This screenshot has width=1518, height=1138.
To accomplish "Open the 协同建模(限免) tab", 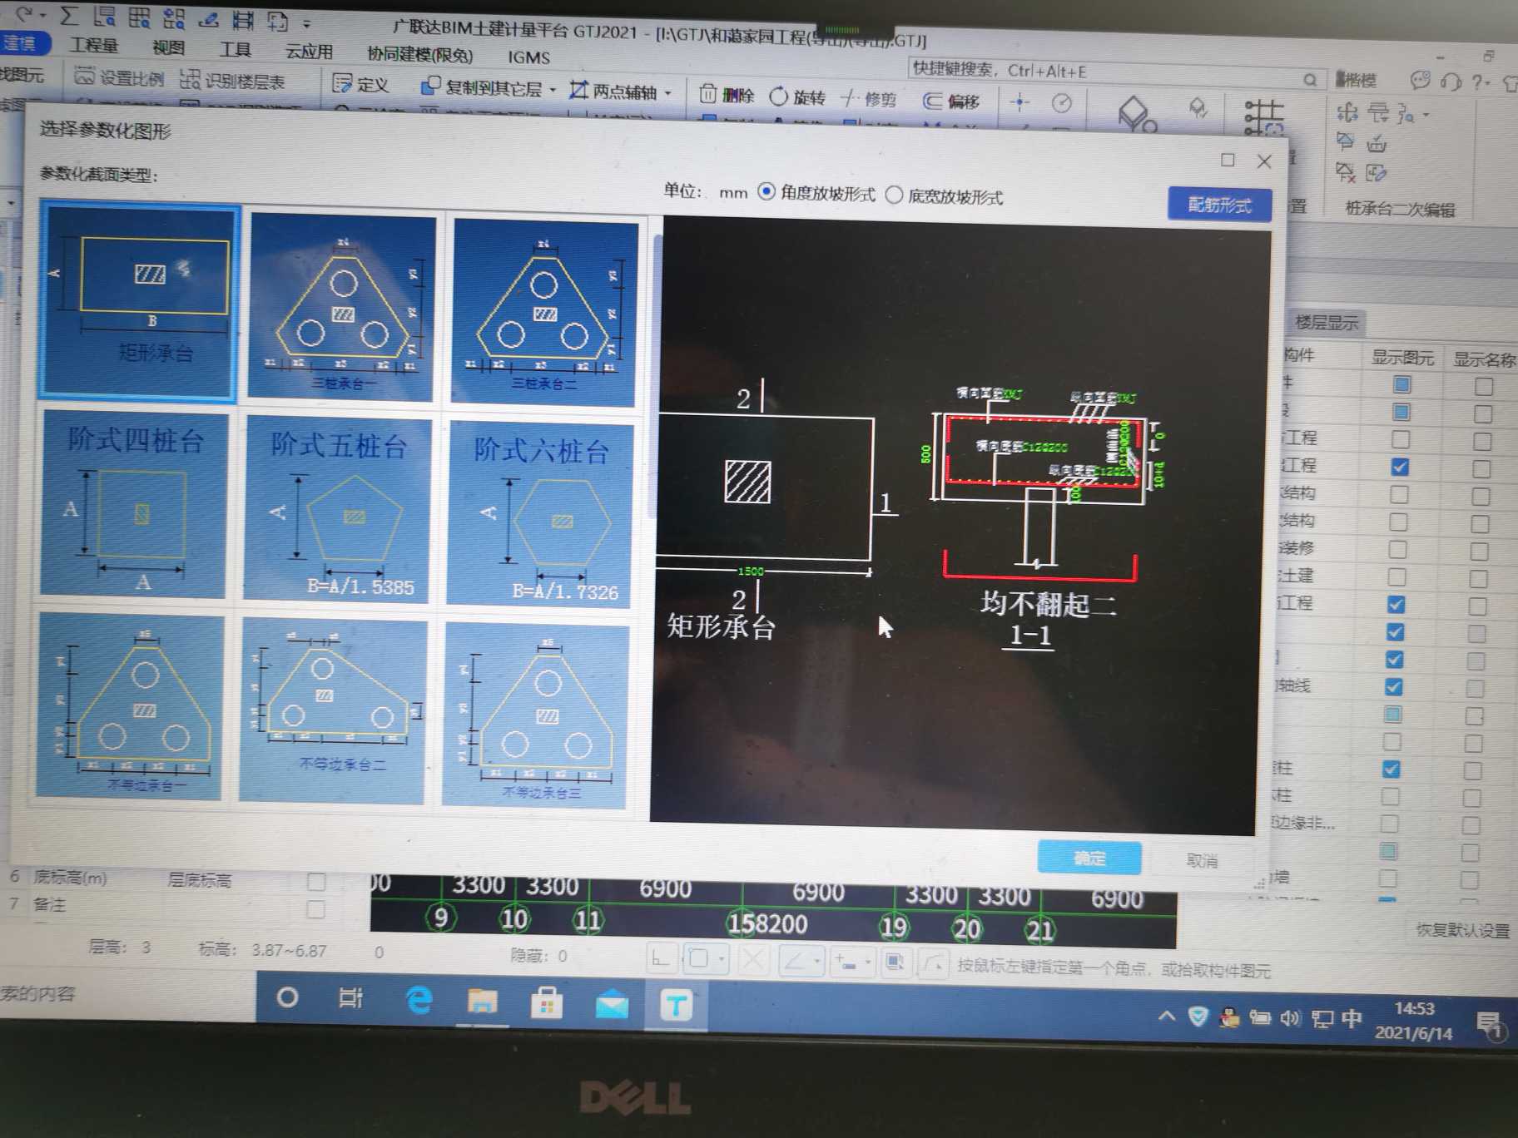I will click(420, 55).
